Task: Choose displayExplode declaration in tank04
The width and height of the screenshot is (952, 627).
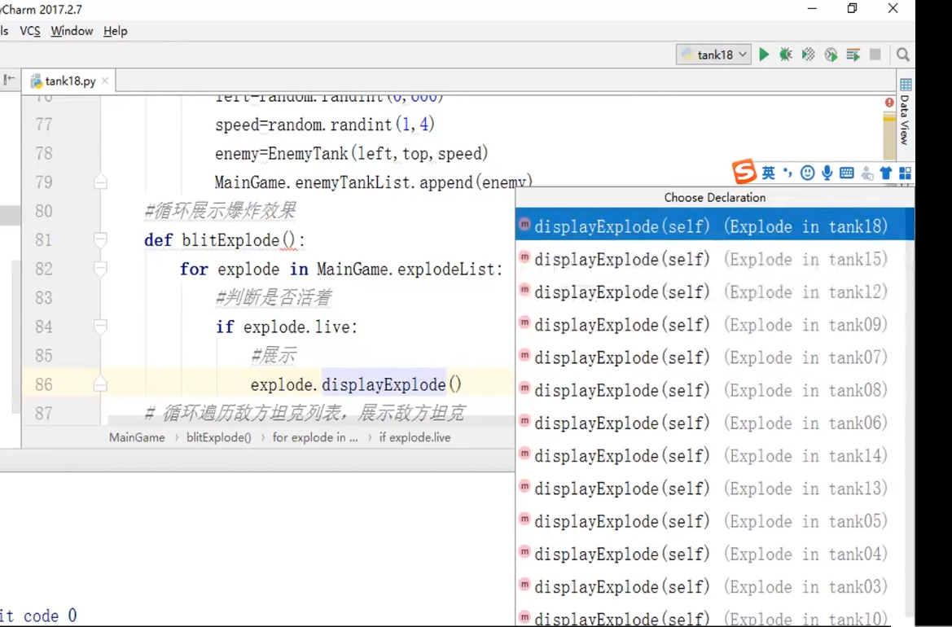Action: (x=714, y=555)
